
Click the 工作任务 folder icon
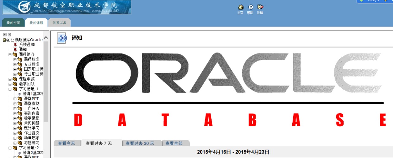[x=20, y=109]
